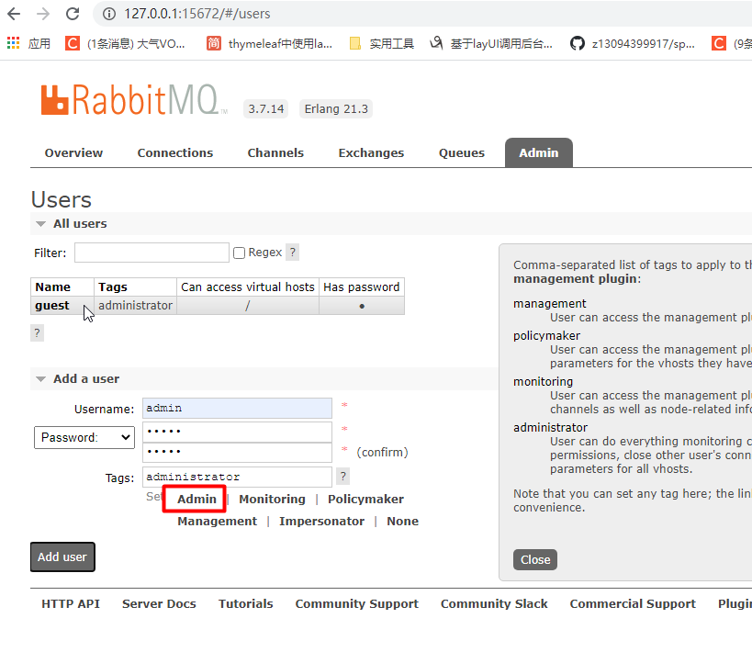Image resolution: width=752 pixels, height=652 pixels.
Task: Click the browser address bar URL
Action: [x=197, y=14]
